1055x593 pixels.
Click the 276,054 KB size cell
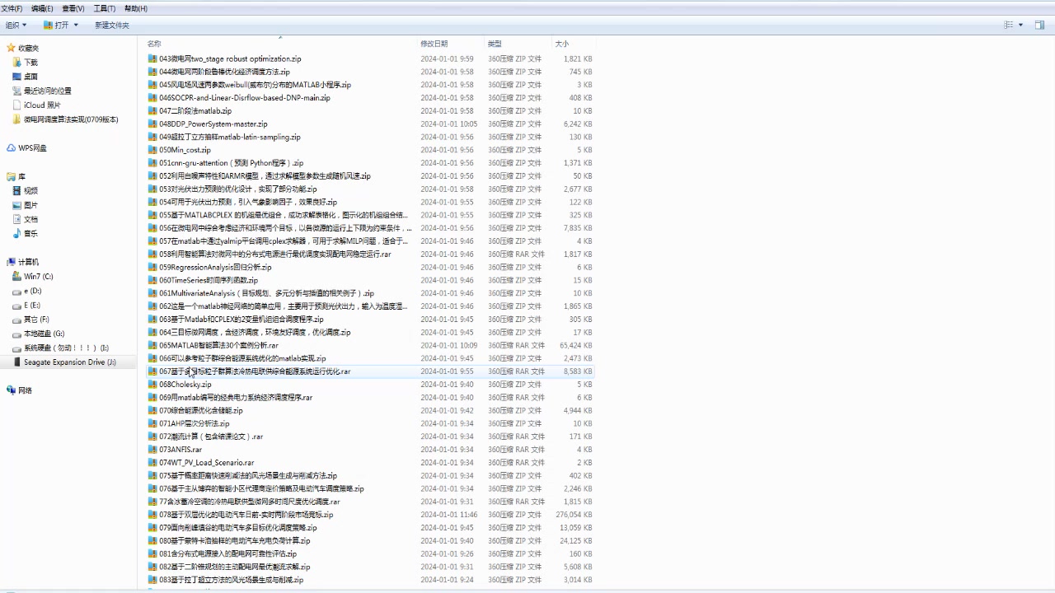[575, 515]
